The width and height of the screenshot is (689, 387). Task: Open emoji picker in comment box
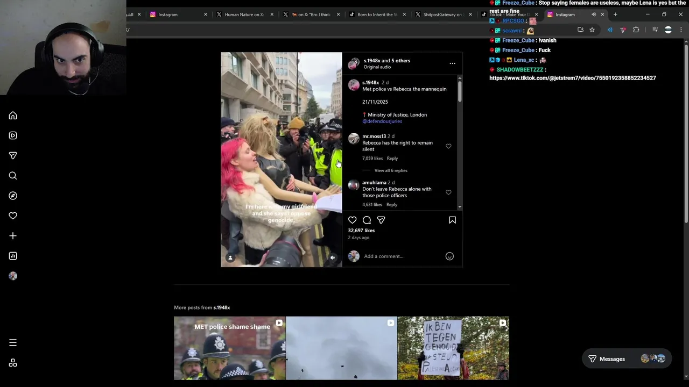[449, 256]
